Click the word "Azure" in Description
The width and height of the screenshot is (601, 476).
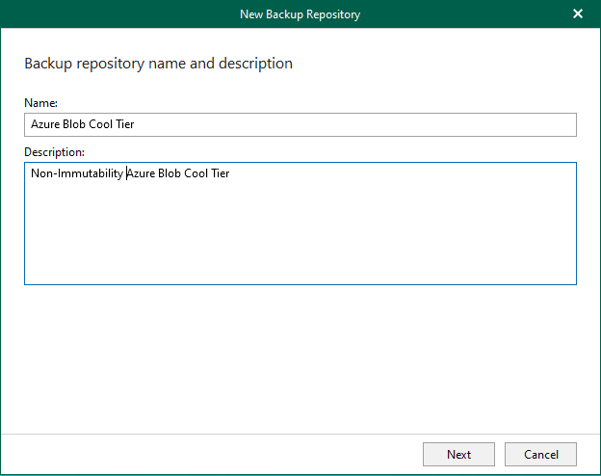coord(142,173)
